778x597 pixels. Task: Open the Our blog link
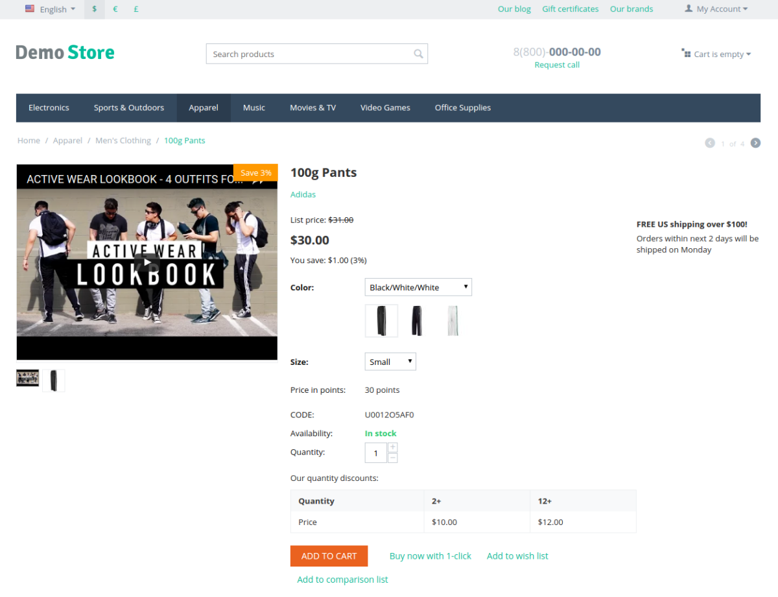[514, 9]
